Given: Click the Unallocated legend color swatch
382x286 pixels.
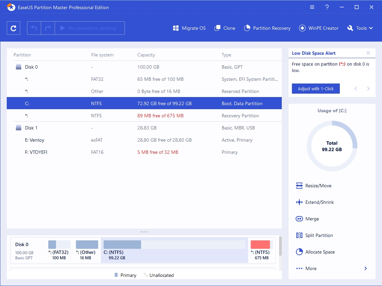Looking at the screenshot, I should point(145,275).
